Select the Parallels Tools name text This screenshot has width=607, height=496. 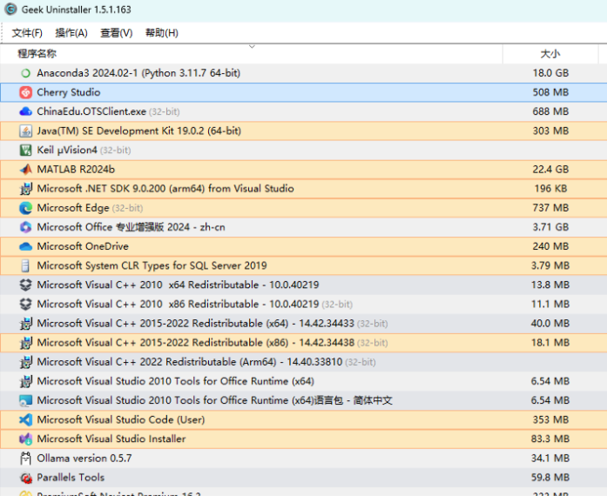coord(71,478)
